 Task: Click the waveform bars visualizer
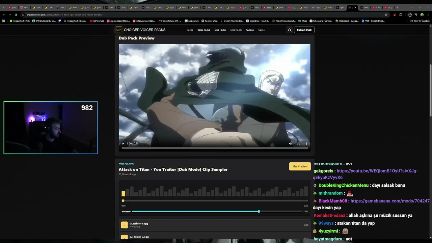click(215, 191)
